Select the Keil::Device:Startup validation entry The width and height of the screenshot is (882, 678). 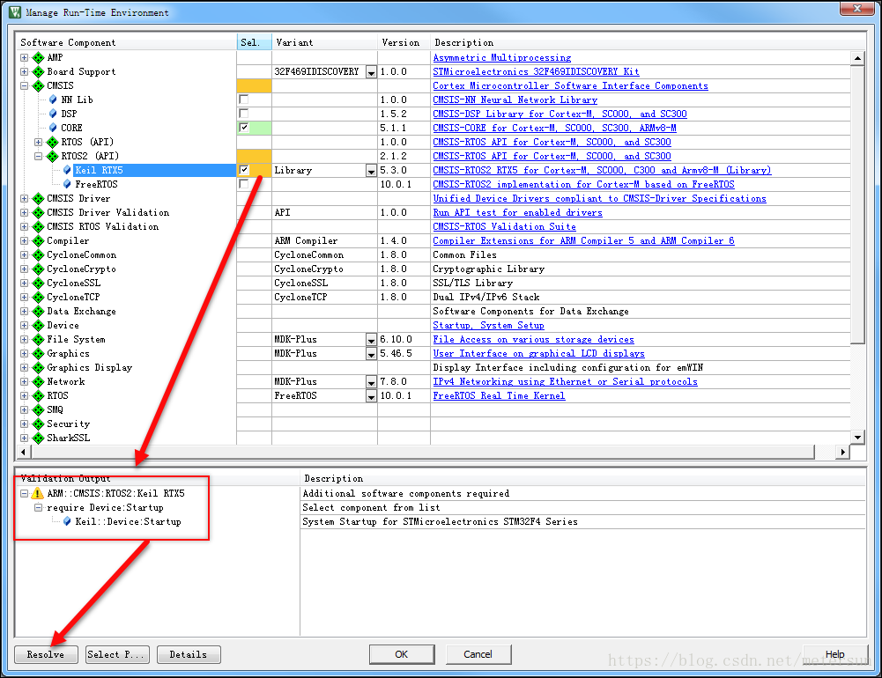(x=129, y=521)
